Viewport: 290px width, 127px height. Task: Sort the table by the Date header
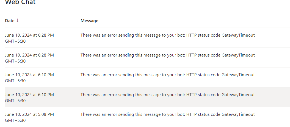10,21
